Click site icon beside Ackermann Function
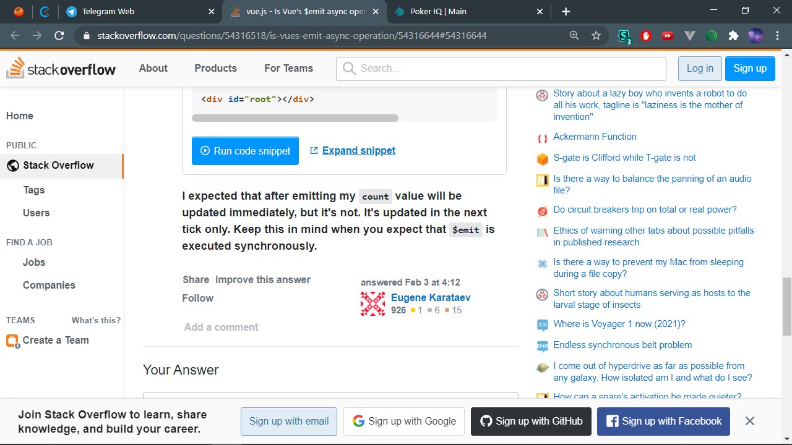792x445 pixels. click(542, 139)
